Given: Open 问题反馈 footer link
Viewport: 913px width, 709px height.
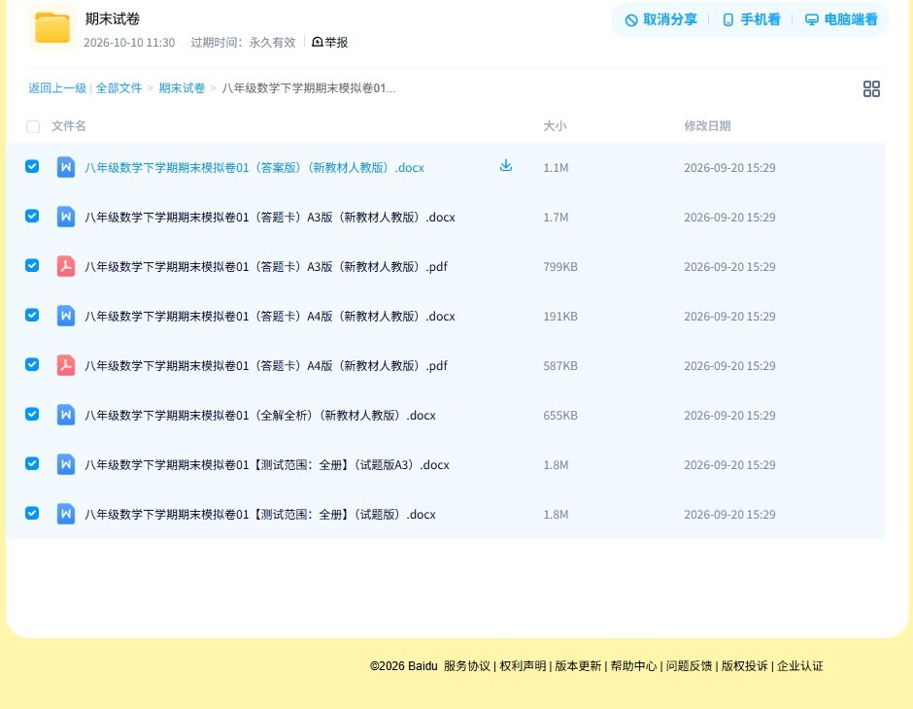Looking at the screenshot, I should tap(689, 666).
